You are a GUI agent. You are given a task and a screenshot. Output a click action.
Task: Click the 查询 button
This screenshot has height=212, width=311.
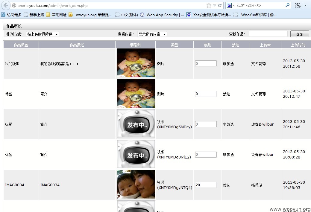pos(300,34)
